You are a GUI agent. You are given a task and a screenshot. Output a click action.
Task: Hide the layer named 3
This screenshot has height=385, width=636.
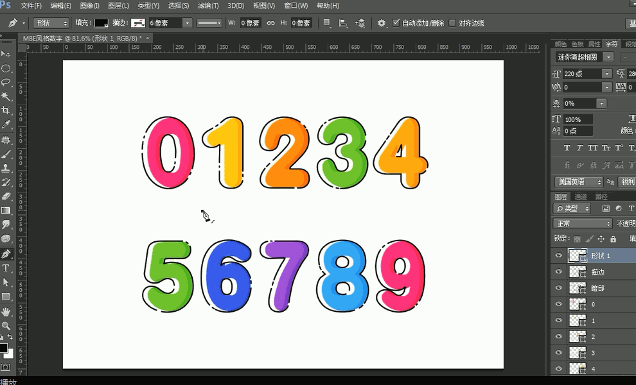(x=558, y=352)
